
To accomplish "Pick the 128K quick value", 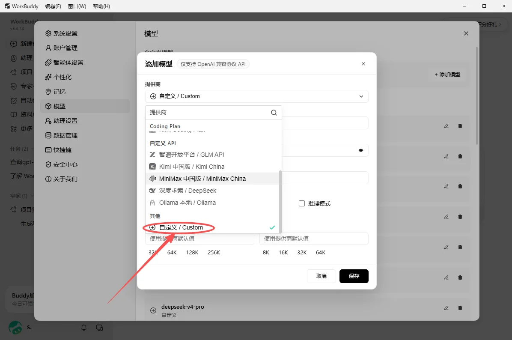I will click(x=192, y=253).
